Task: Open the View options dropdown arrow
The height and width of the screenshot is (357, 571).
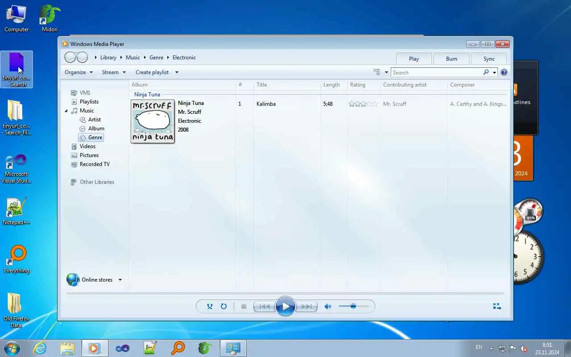Action: (x=386, y=72)
